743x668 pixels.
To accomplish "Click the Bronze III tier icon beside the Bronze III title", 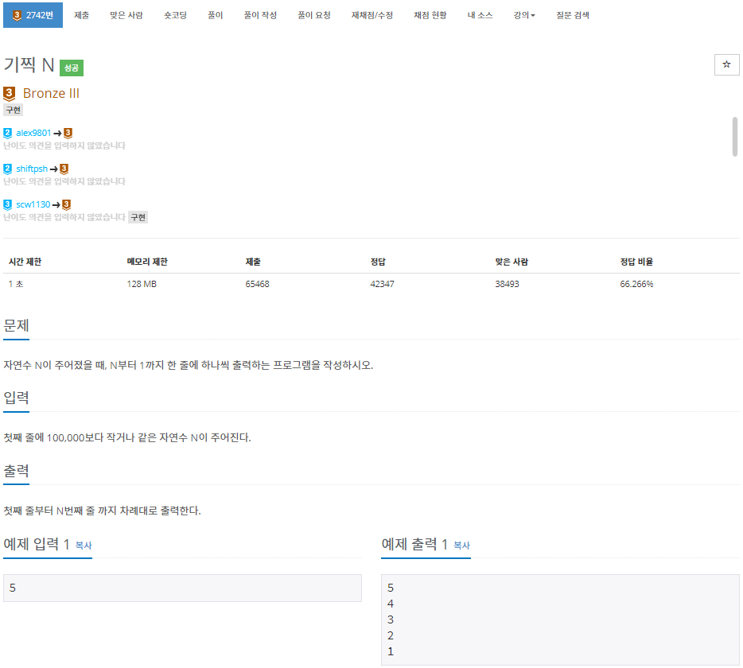I will point(9,93).
